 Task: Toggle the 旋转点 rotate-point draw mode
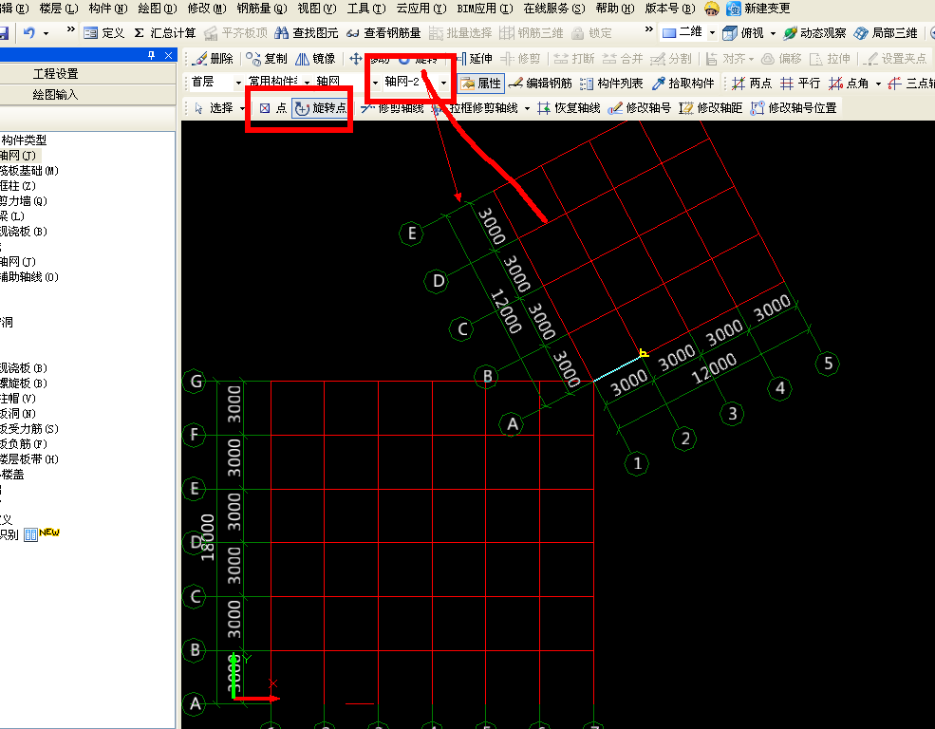(321, 108)
